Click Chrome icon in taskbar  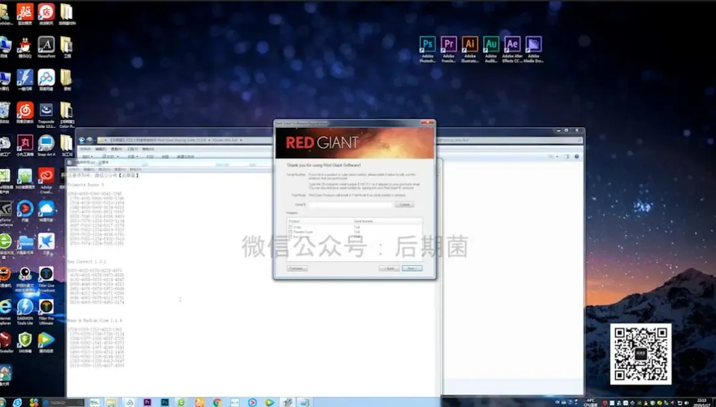[x=217, y=402]
